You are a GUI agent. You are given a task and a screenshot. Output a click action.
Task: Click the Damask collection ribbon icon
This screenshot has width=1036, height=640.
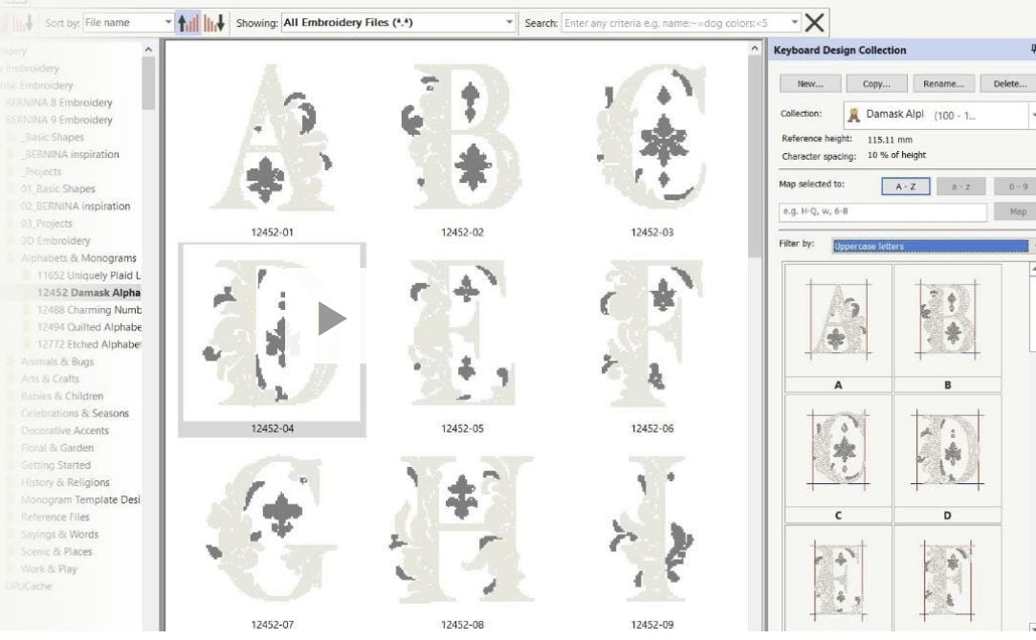tap(853, 115)
